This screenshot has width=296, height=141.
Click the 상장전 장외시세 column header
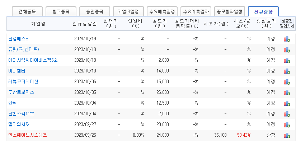pos(287,24)
